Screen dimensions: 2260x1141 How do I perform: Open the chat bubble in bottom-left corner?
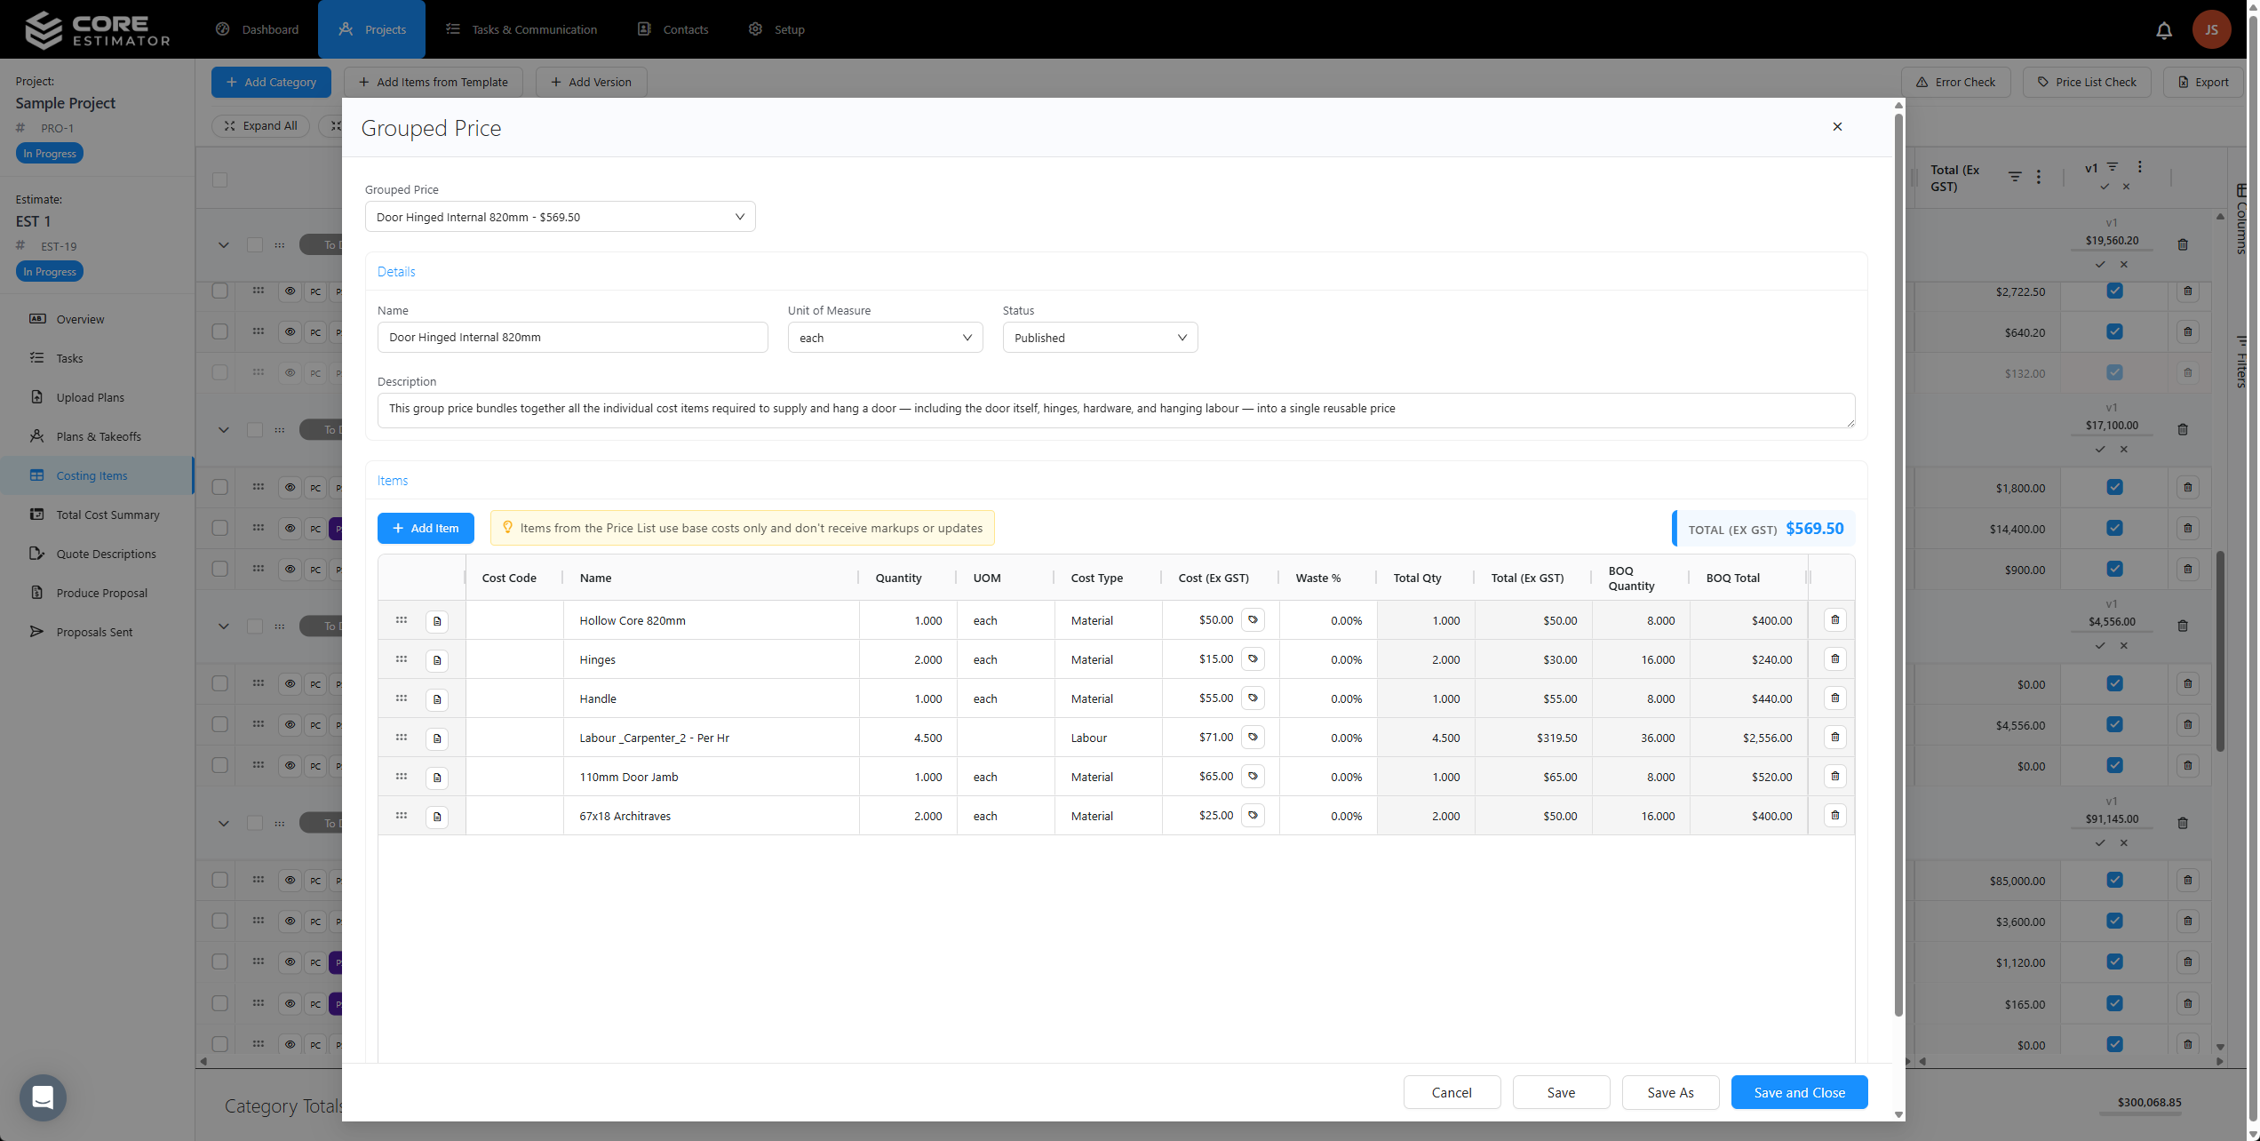click(42, 1097)
